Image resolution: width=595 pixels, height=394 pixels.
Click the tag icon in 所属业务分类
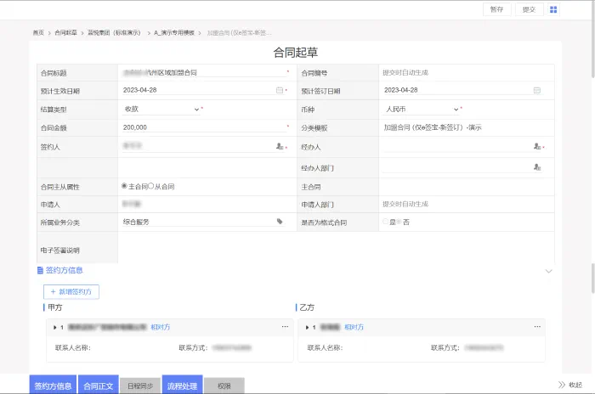click(280, 222)
